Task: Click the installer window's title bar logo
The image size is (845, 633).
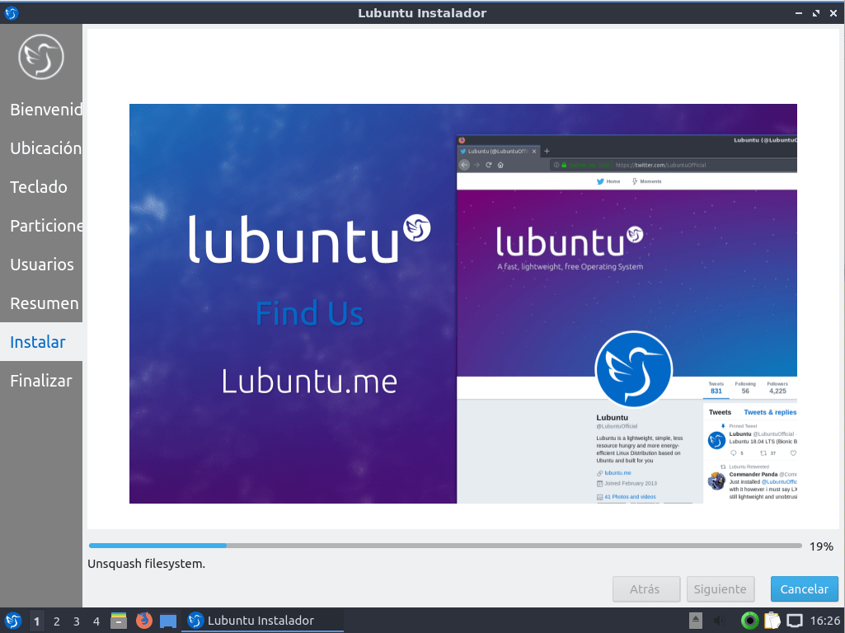Action: tap(12, 13)
